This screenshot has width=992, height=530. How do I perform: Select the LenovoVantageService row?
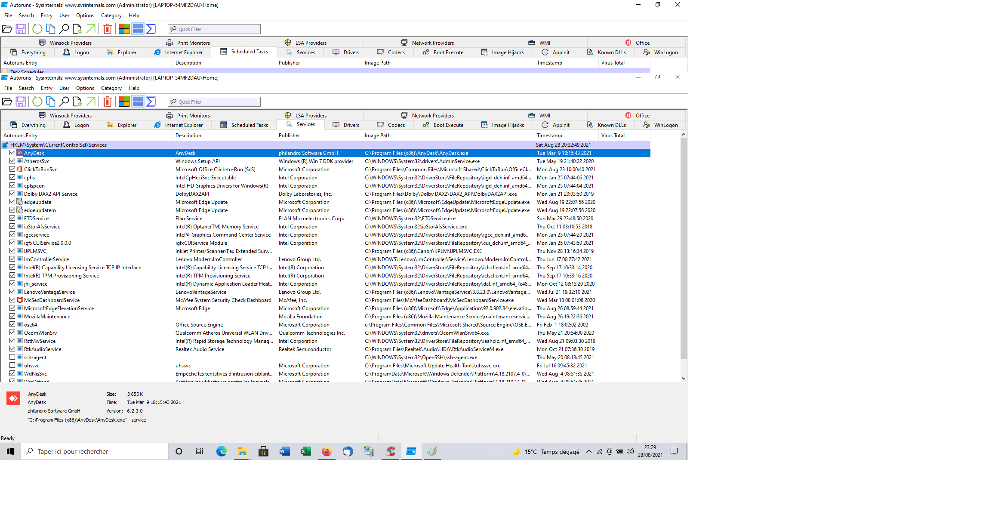click(x=325, y=292)
